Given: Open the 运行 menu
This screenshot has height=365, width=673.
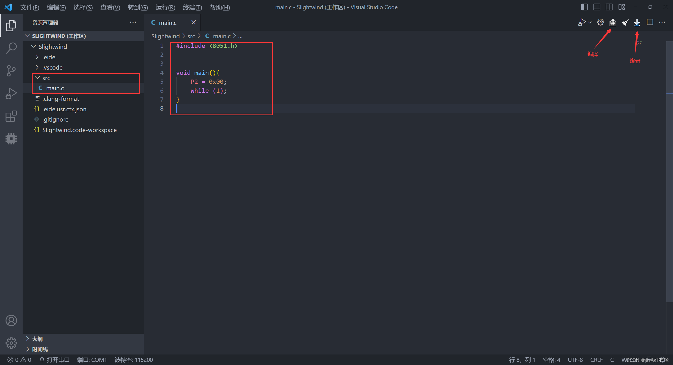Looking at the screenshot, I should pos(165,7).
